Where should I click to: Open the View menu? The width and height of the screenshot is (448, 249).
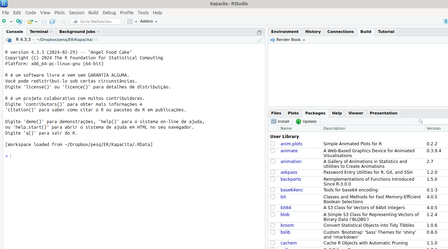coord(45,12)
